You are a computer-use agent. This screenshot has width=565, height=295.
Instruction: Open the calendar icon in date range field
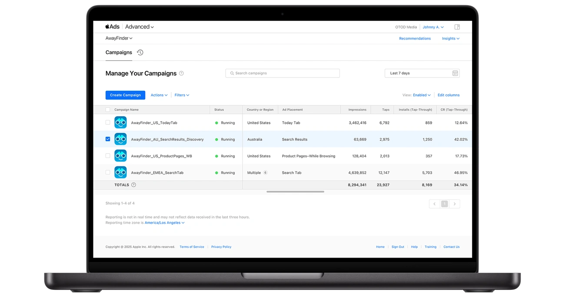pyautogui.click(x=455, y=73)
